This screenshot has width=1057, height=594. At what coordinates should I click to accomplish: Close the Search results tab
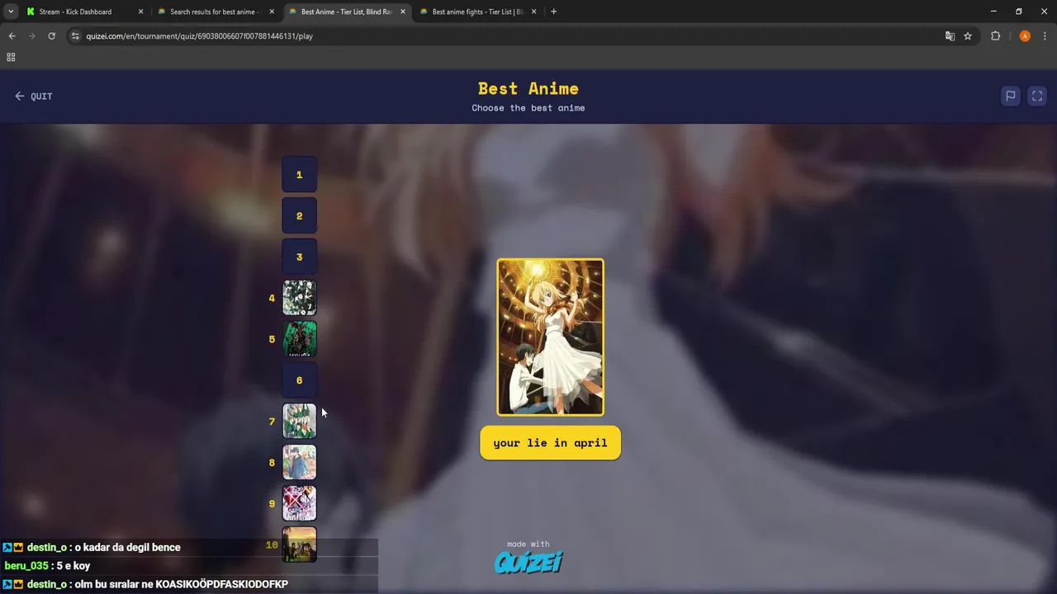[272, 12]
